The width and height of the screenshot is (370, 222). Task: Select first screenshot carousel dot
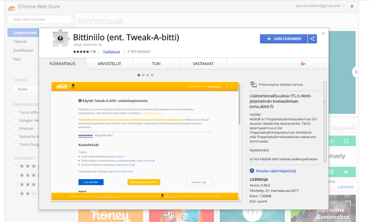[139, 75]
